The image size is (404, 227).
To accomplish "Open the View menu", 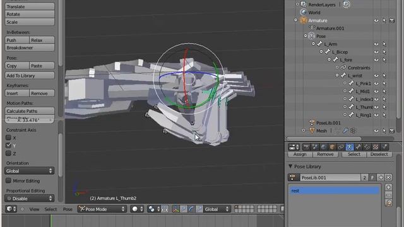I will (34, 209).
